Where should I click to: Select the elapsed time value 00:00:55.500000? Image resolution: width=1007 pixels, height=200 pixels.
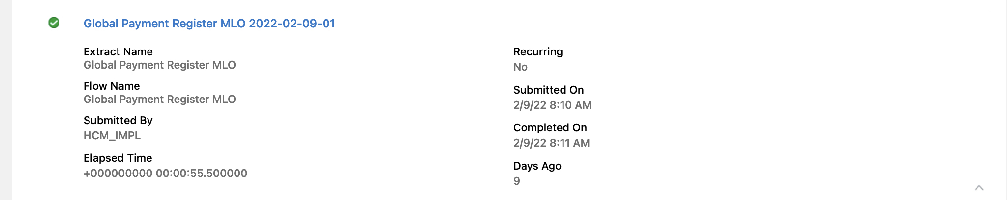(165, 174)
